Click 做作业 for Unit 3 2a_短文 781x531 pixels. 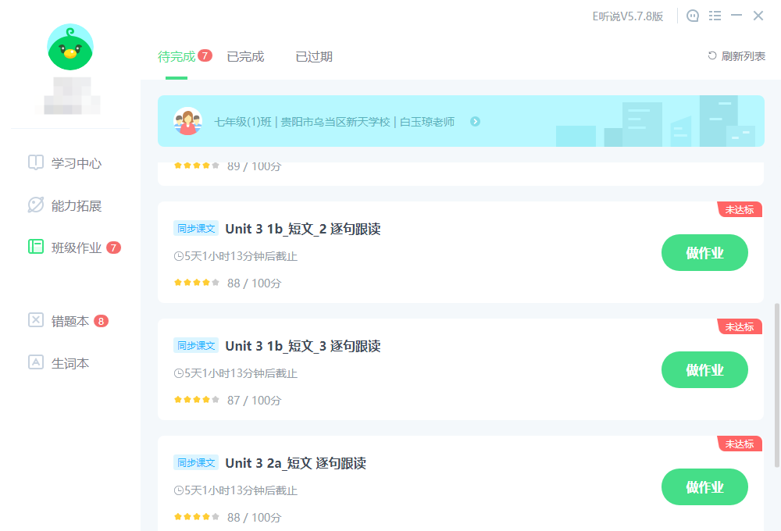point(704,486)
